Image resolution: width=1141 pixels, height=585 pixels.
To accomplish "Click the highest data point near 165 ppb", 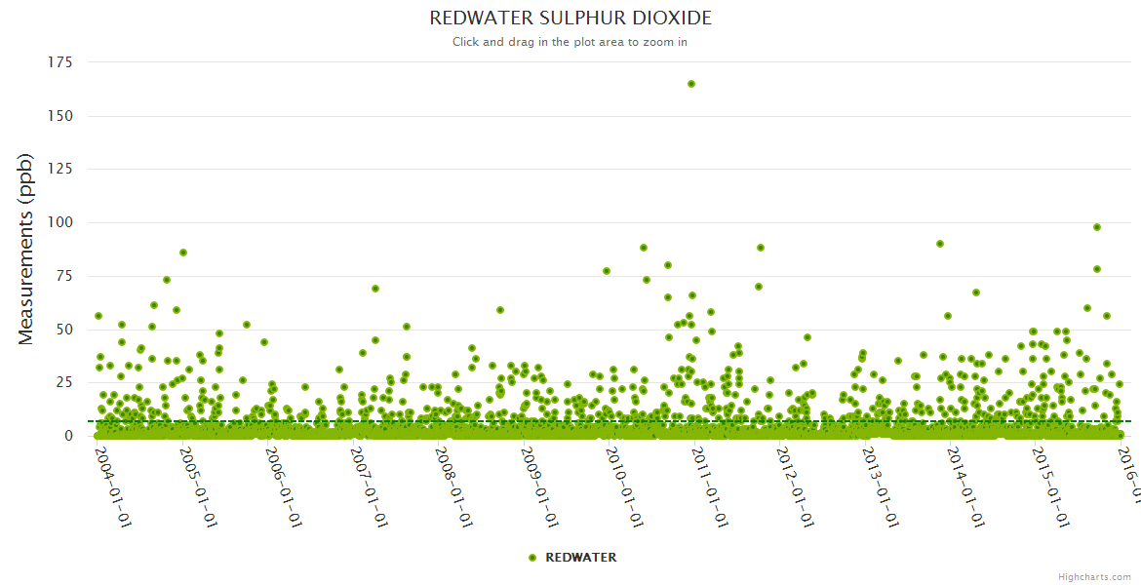I will point(691,84).
